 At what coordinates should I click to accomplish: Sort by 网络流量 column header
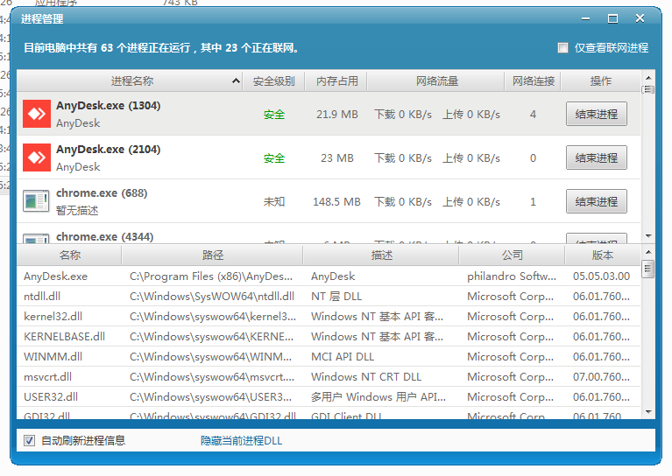tap(436, 80)
